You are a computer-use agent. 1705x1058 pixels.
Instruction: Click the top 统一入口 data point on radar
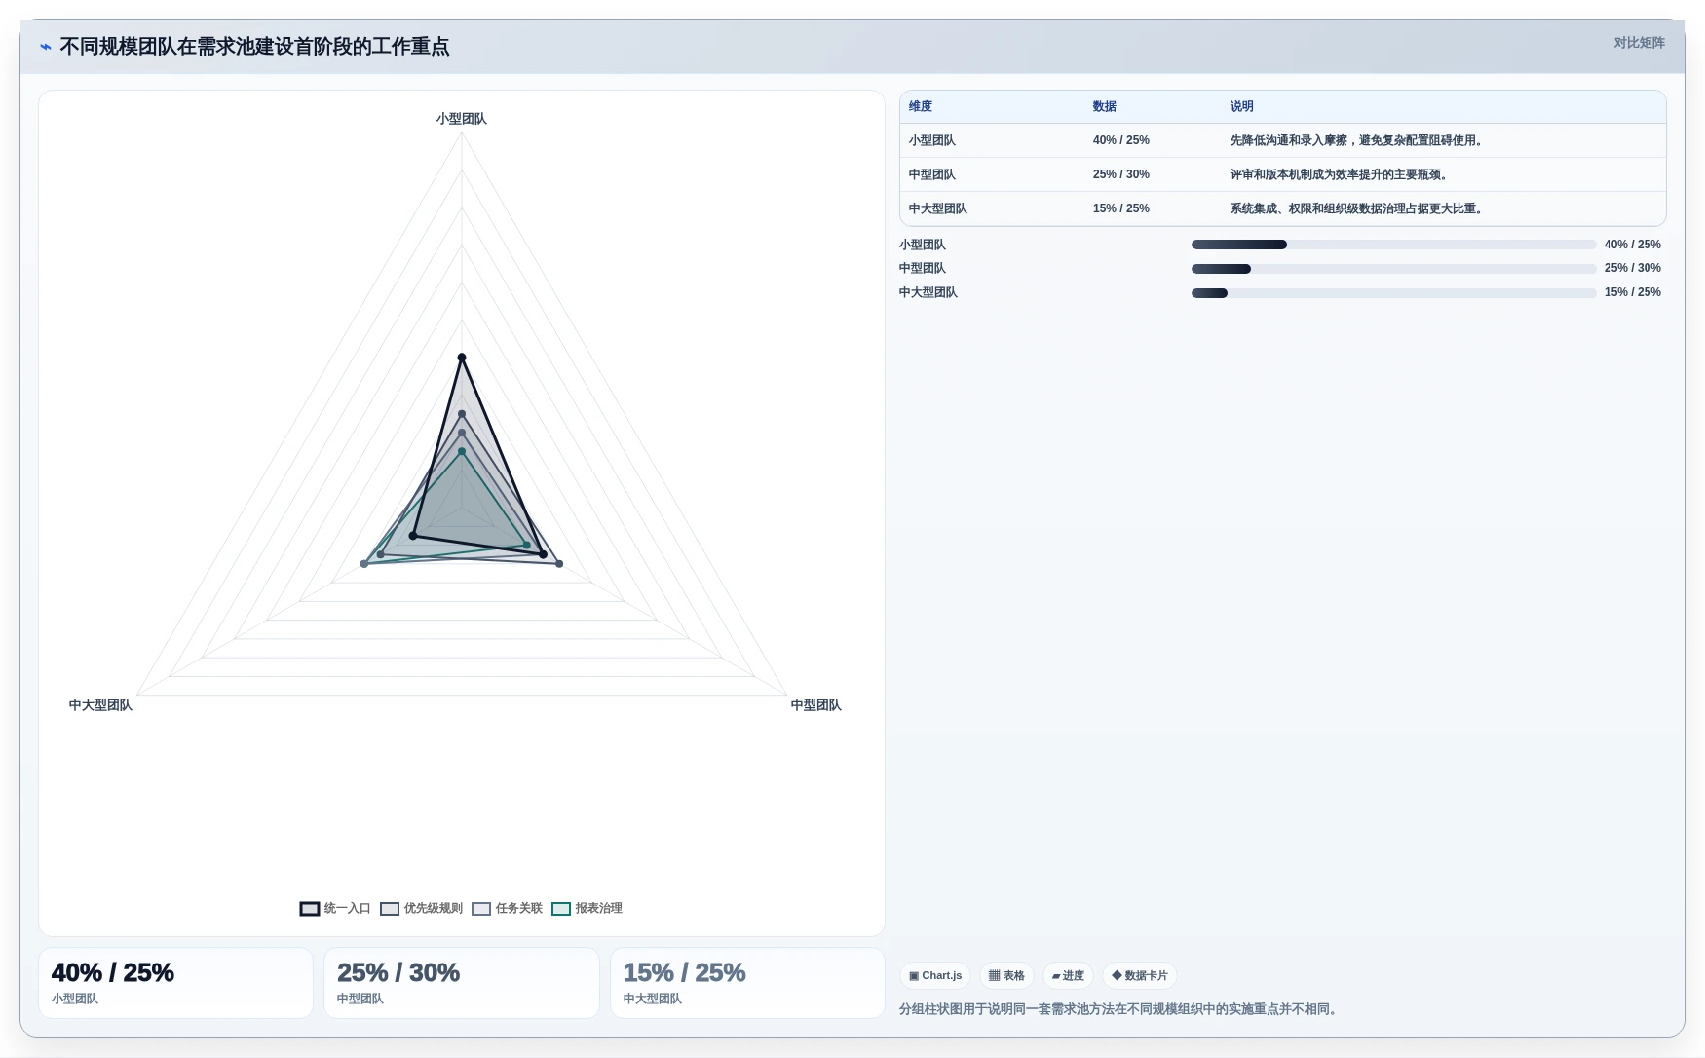(x=462, y=358)
